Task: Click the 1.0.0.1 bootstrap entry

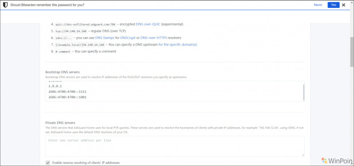Action: [55, 86]
